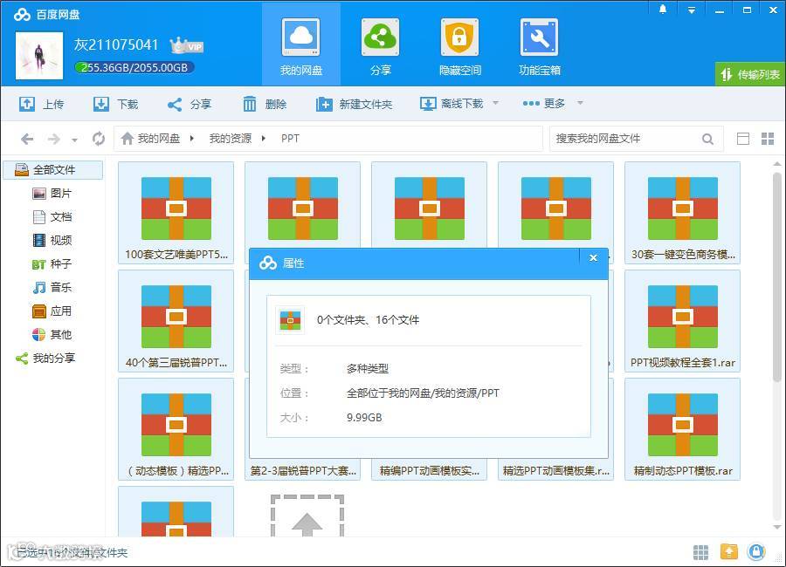
Task: Open navigation history dropdown arrow
Action: click(74, 140)
